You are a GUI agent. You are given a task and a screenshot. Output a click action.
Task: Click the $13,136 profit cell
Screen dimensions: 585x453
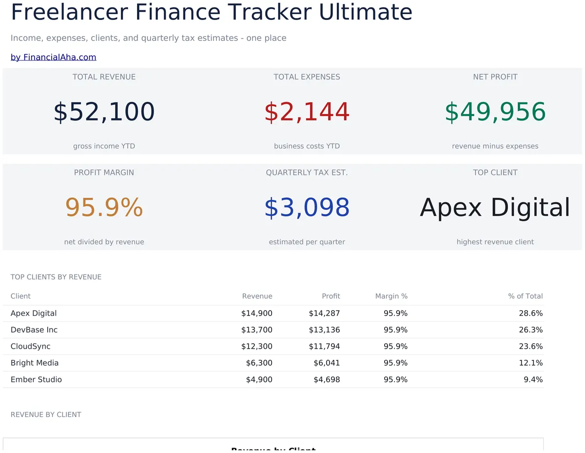325,330
